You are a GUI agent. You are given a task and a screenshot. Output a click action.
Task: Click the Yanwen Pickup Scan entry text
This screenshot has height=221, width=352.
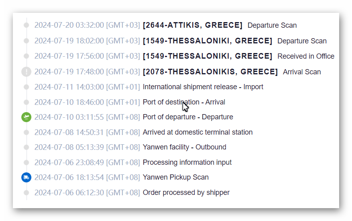(x=175, y=177)
